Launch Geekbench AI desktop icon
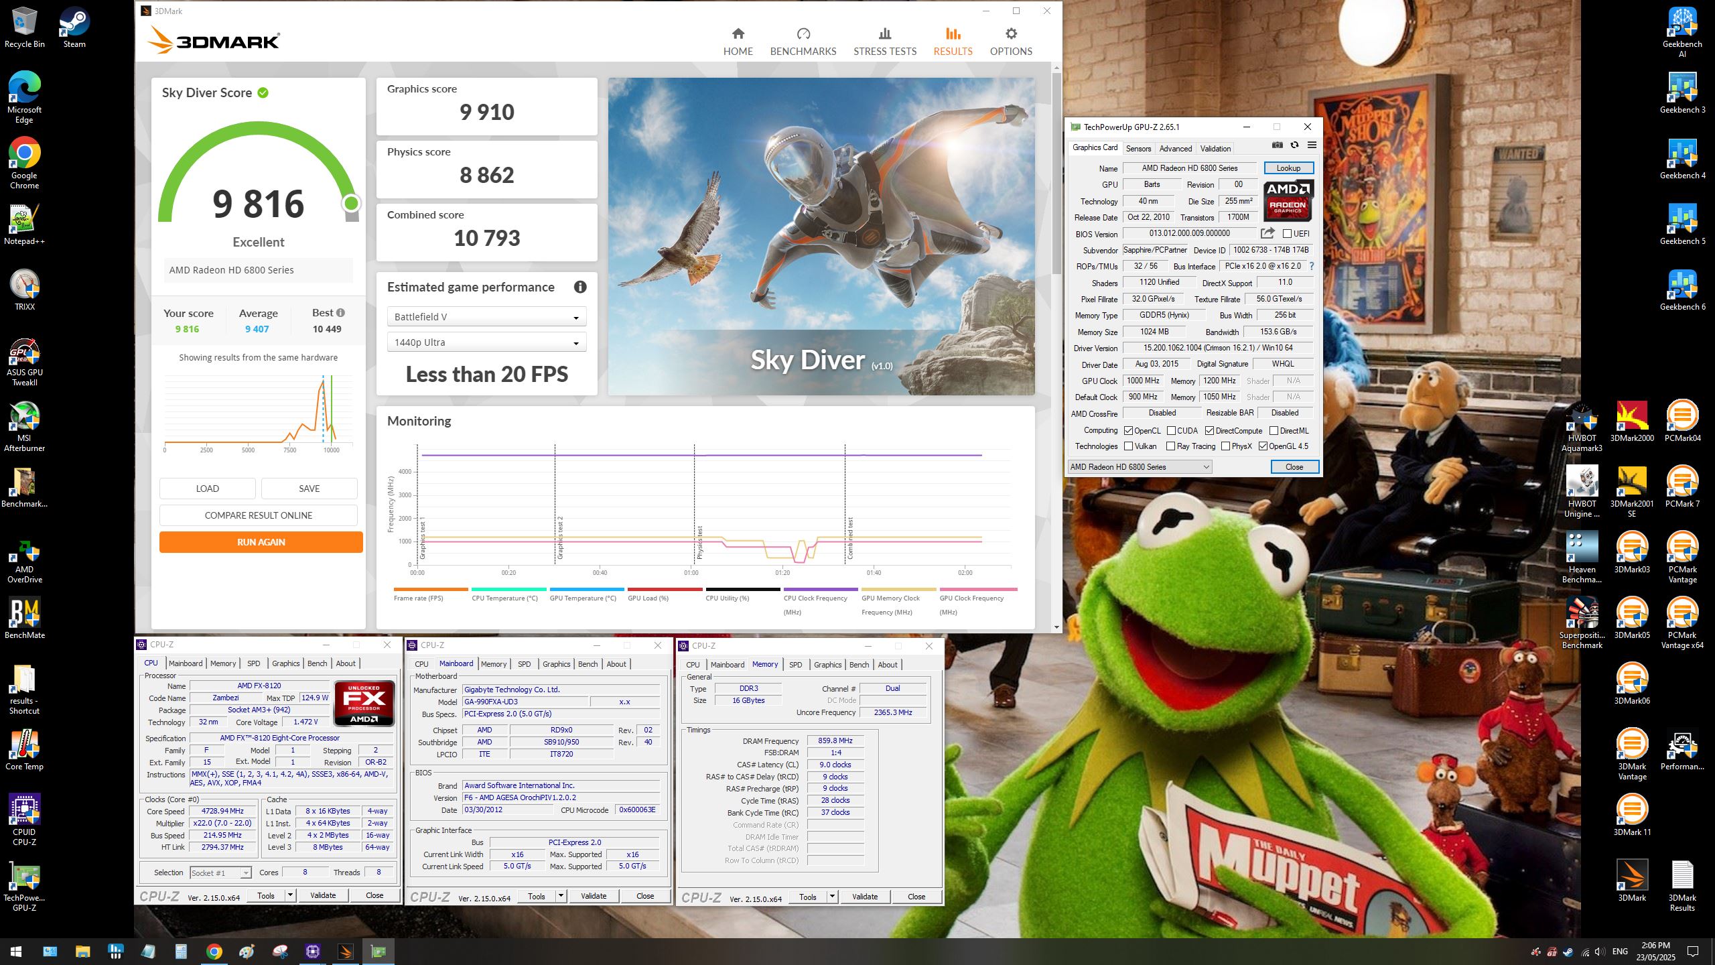The height and width of the screenshot is (965, 1715). [x=1682, y=32]
